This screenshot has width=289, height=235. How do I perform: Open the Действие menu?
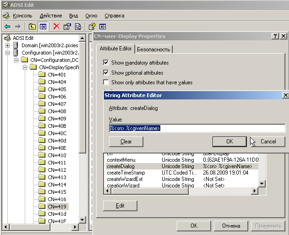click(51, 16)
